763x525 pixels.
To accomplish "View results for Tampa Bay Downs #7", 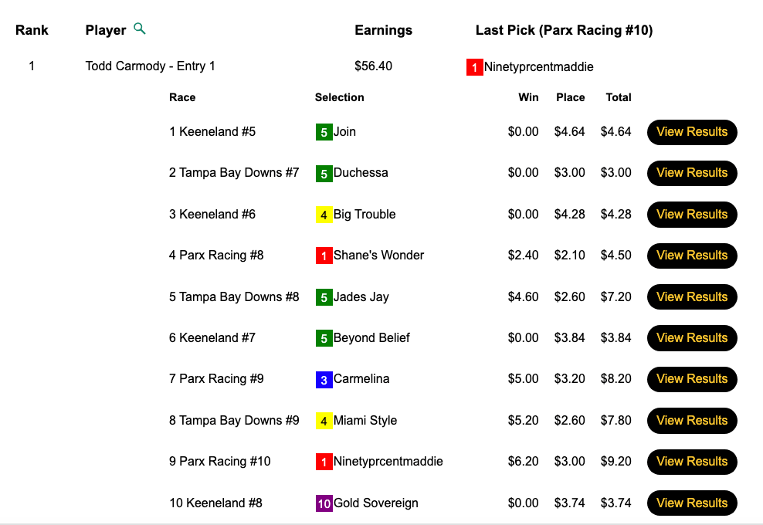I will pyautogui.click(x=691, y=173).
